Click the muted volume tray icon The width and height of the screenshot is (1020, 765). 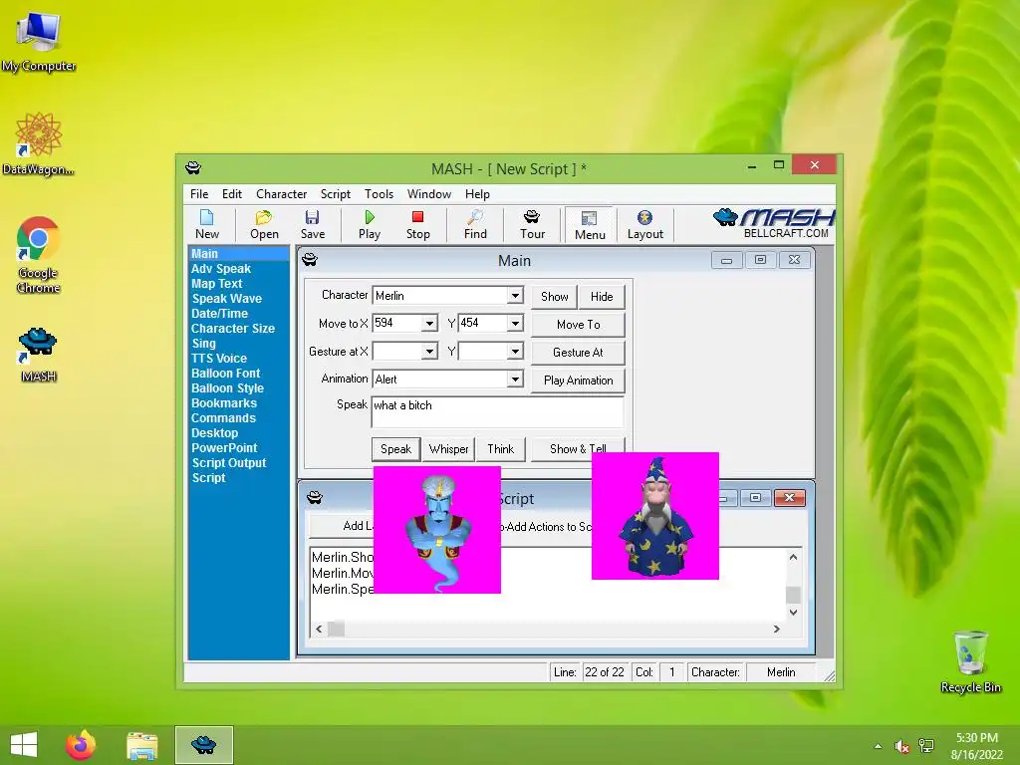click(902, 746)
